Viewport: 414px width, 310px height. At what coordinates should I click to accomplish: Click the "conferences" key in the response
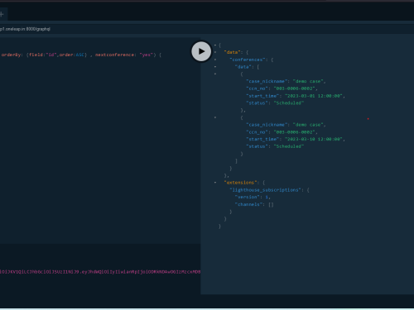[x=248, y=60]
